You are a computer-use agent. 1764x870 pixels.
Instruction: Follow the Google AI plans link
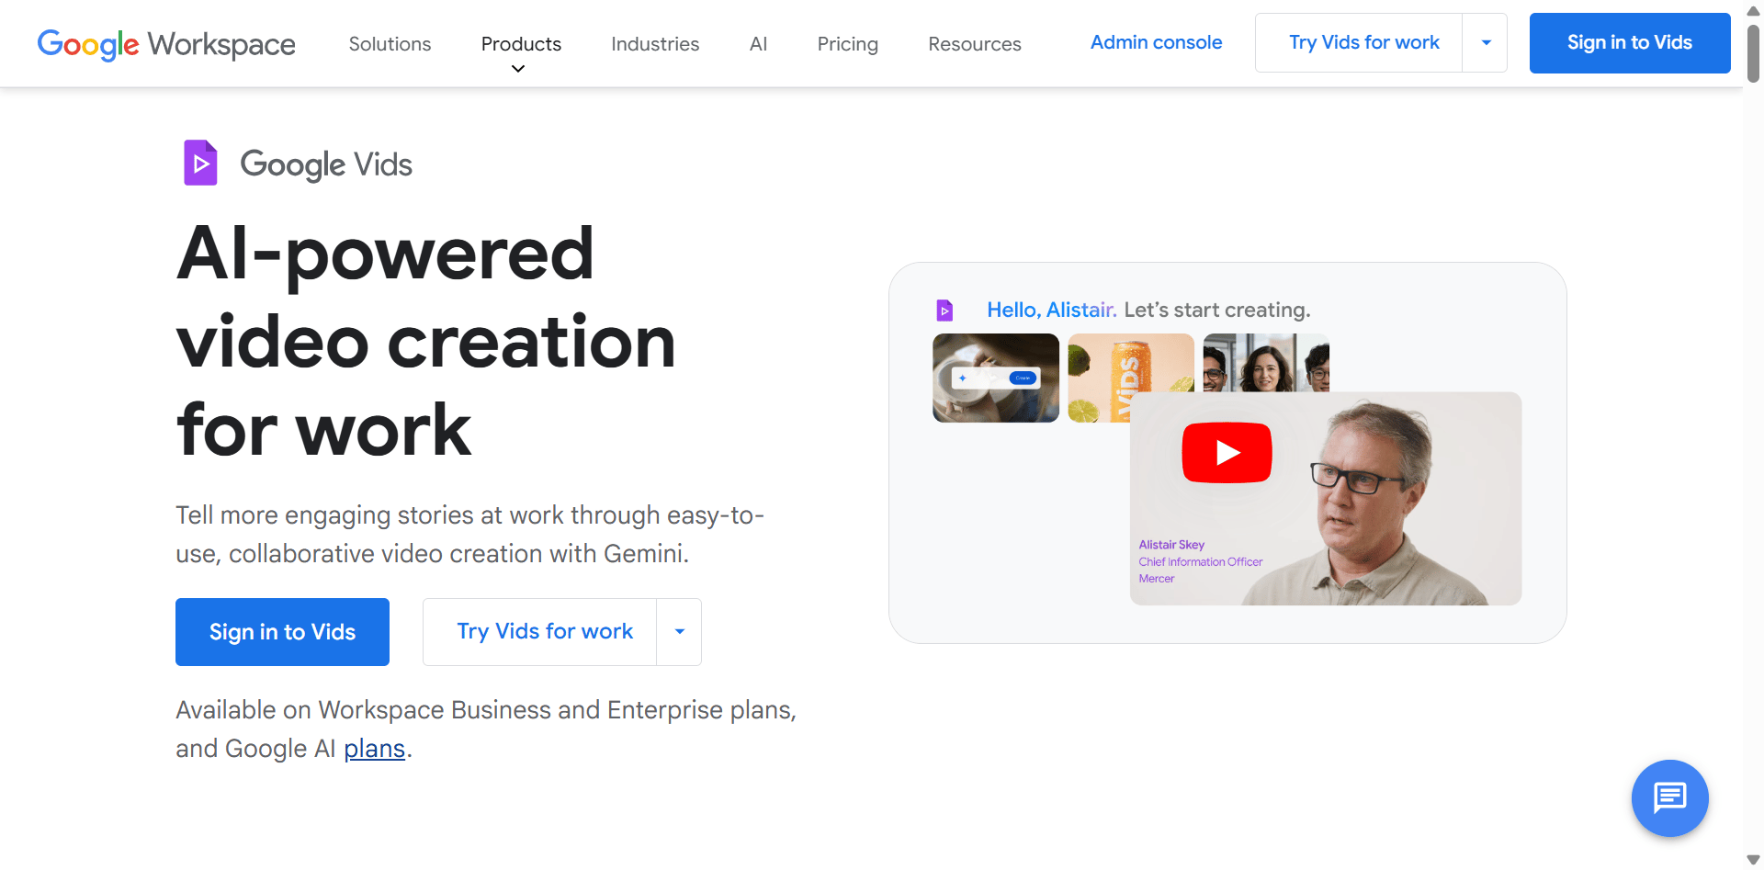(374, 749)
